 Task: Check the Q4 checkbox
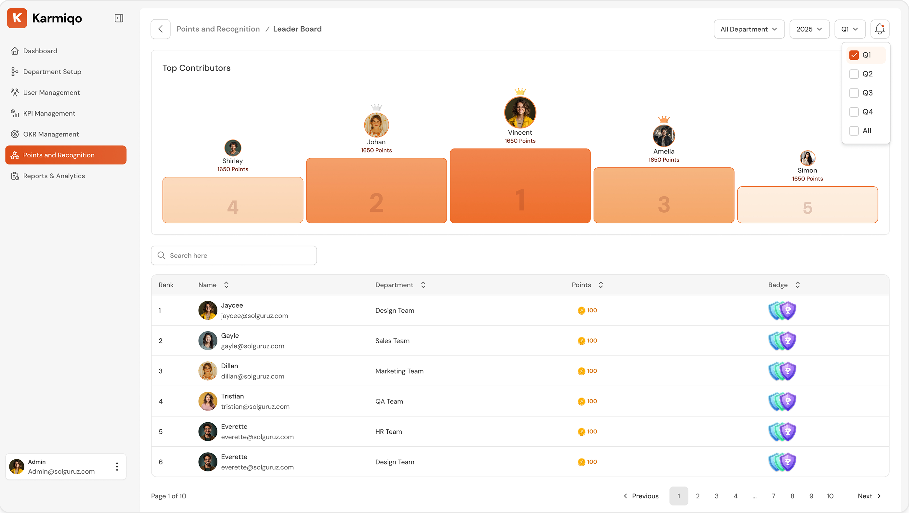[854, 112]
